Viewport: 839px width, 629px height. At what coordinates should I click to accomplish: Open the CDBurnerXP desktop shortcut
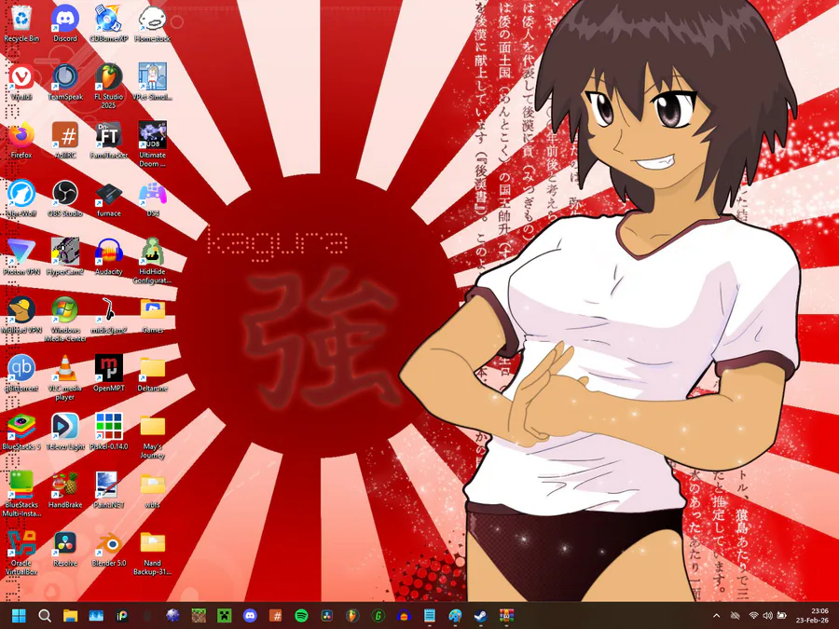[x=109, y=24]
